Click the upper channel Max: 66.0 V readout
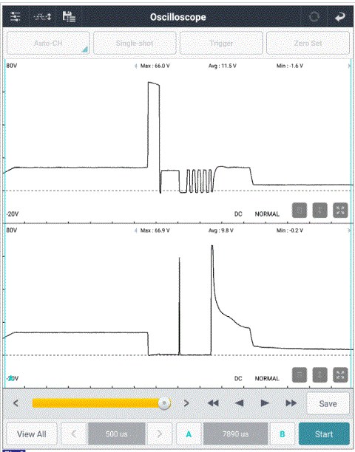Image resolution: width=355 pixels, height=452 pixels. click(x=155, y=66)
